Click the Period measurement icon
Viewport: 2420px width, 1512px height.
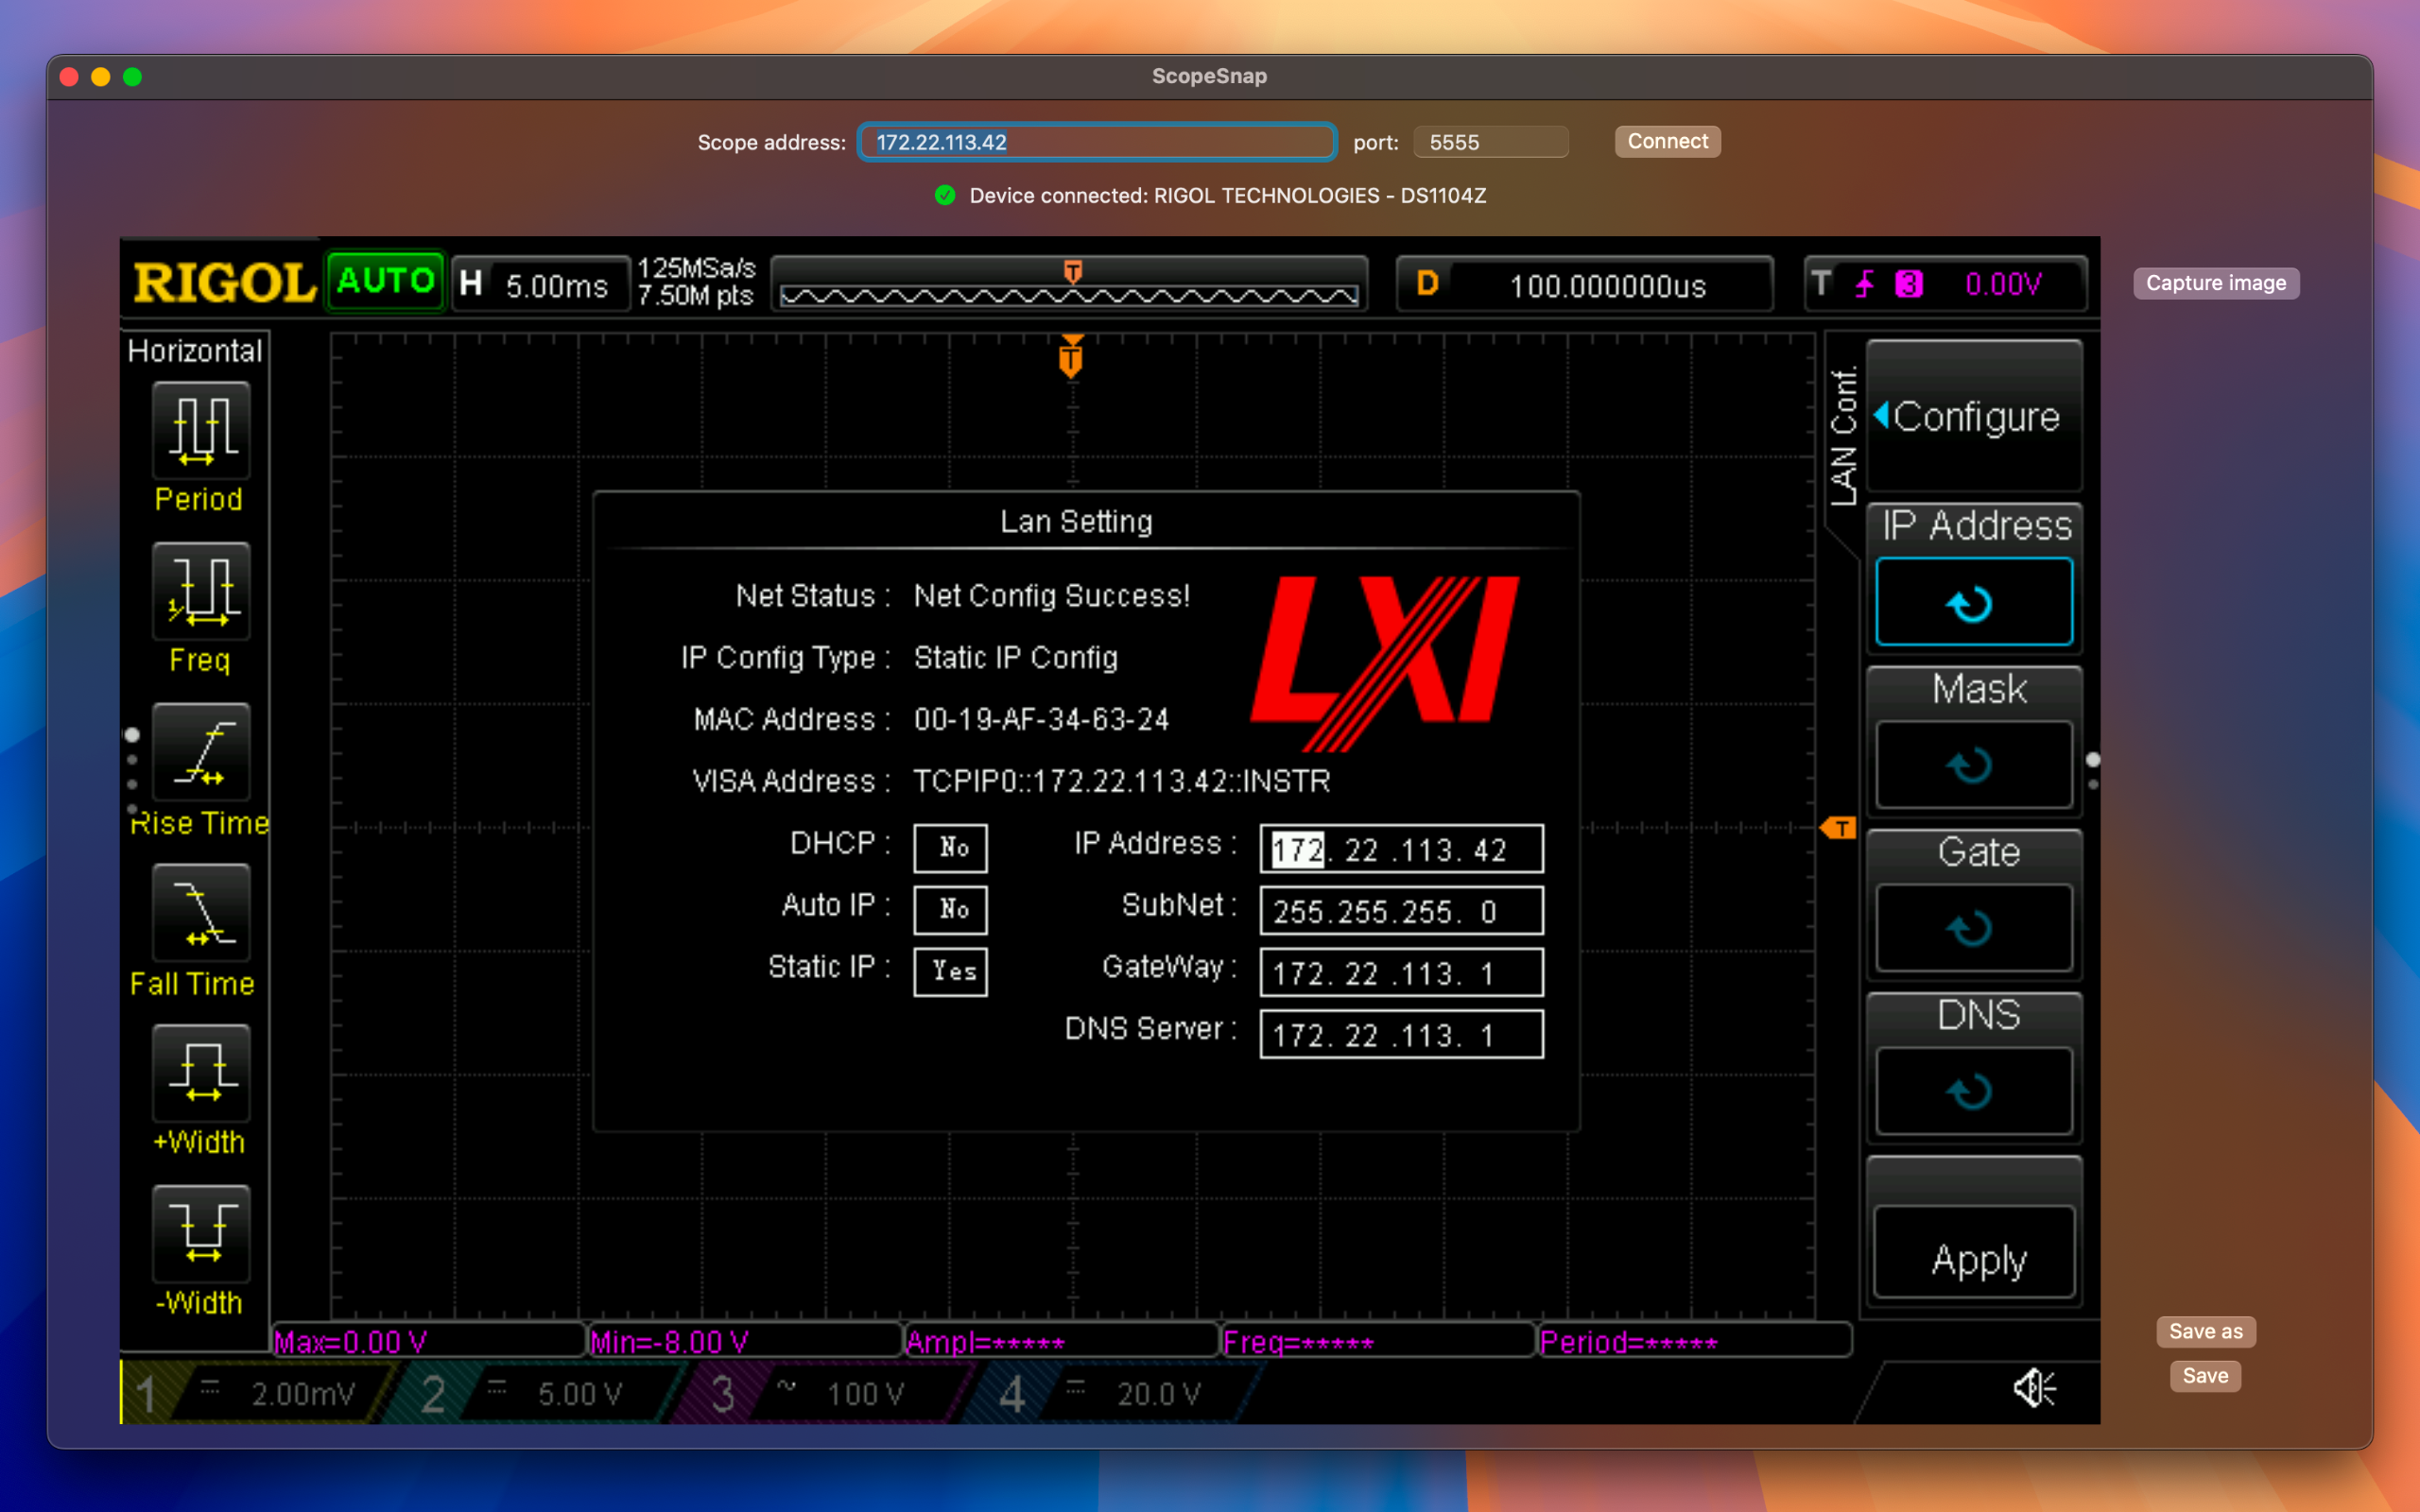tap(201, 430)
